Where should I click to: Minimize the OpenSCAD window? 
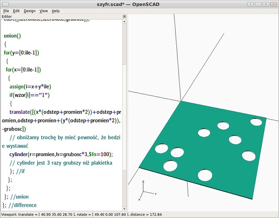point(258,4)
